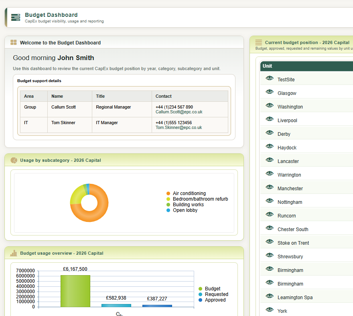The image size is (353, 316).
Task: View the Liverpool unit with eye icon
Action: coord(270,119)
